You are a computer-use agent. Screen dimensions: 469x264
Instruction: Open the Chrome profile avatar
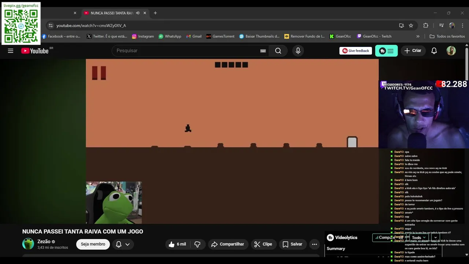(x=452, y=26)
